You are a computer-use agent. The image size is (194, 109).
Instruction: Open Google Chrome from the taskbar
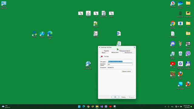(x=88, y=107)
